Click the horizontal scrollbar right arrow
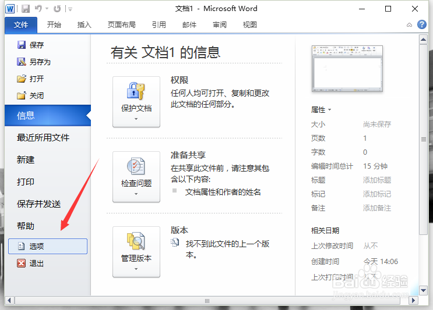 point(413,300)
